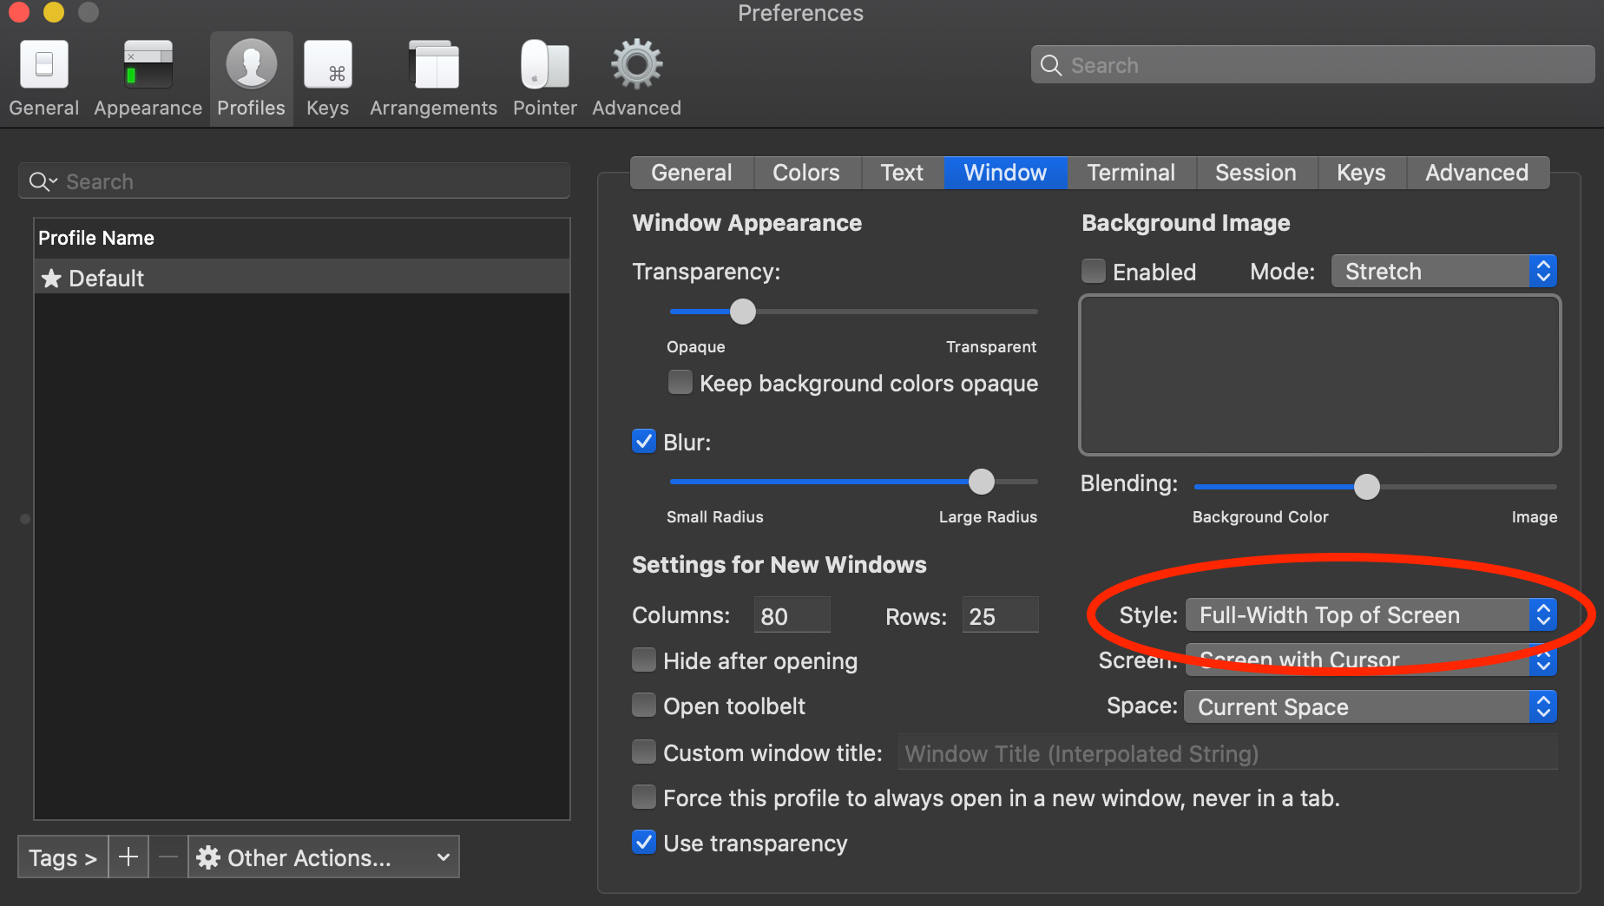Click the Blending slider handle
This screenshot has height=906, width=1604.
1367,487
